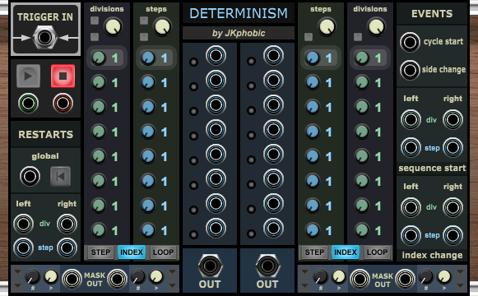Click sequence start right step jack
The width and height of the screenshot is (478, 296).
452,147
